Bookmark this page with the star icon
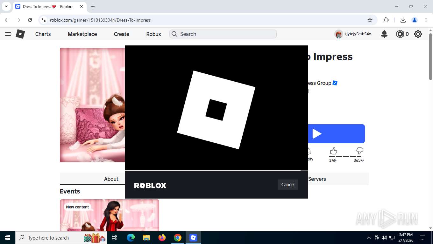The image size is (433, 244). (370, 20)
